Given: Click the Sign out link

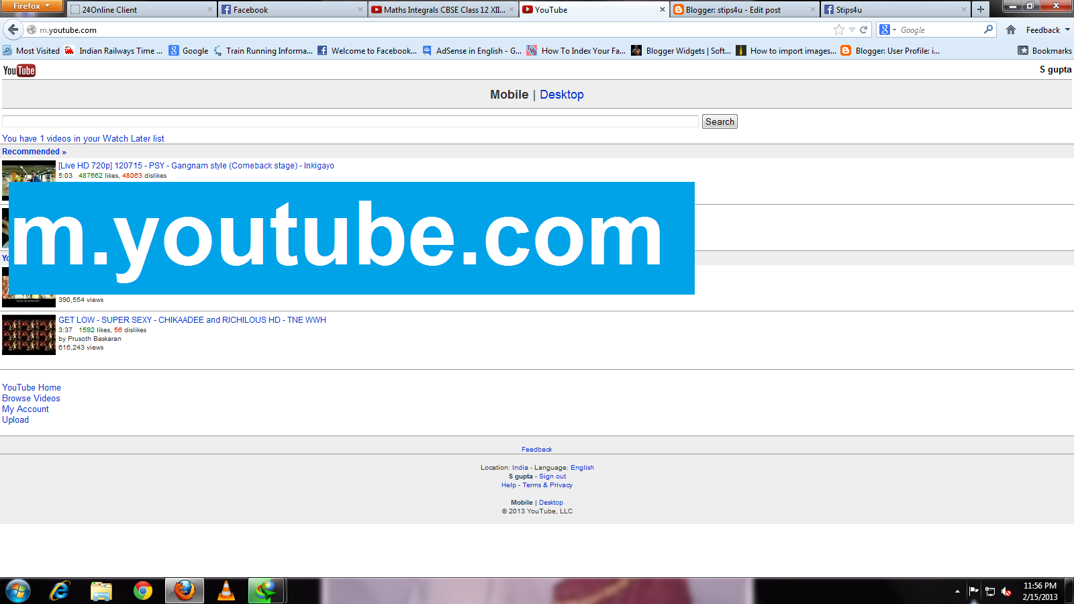Looking at the screenshot, I should tap(552, 476).
